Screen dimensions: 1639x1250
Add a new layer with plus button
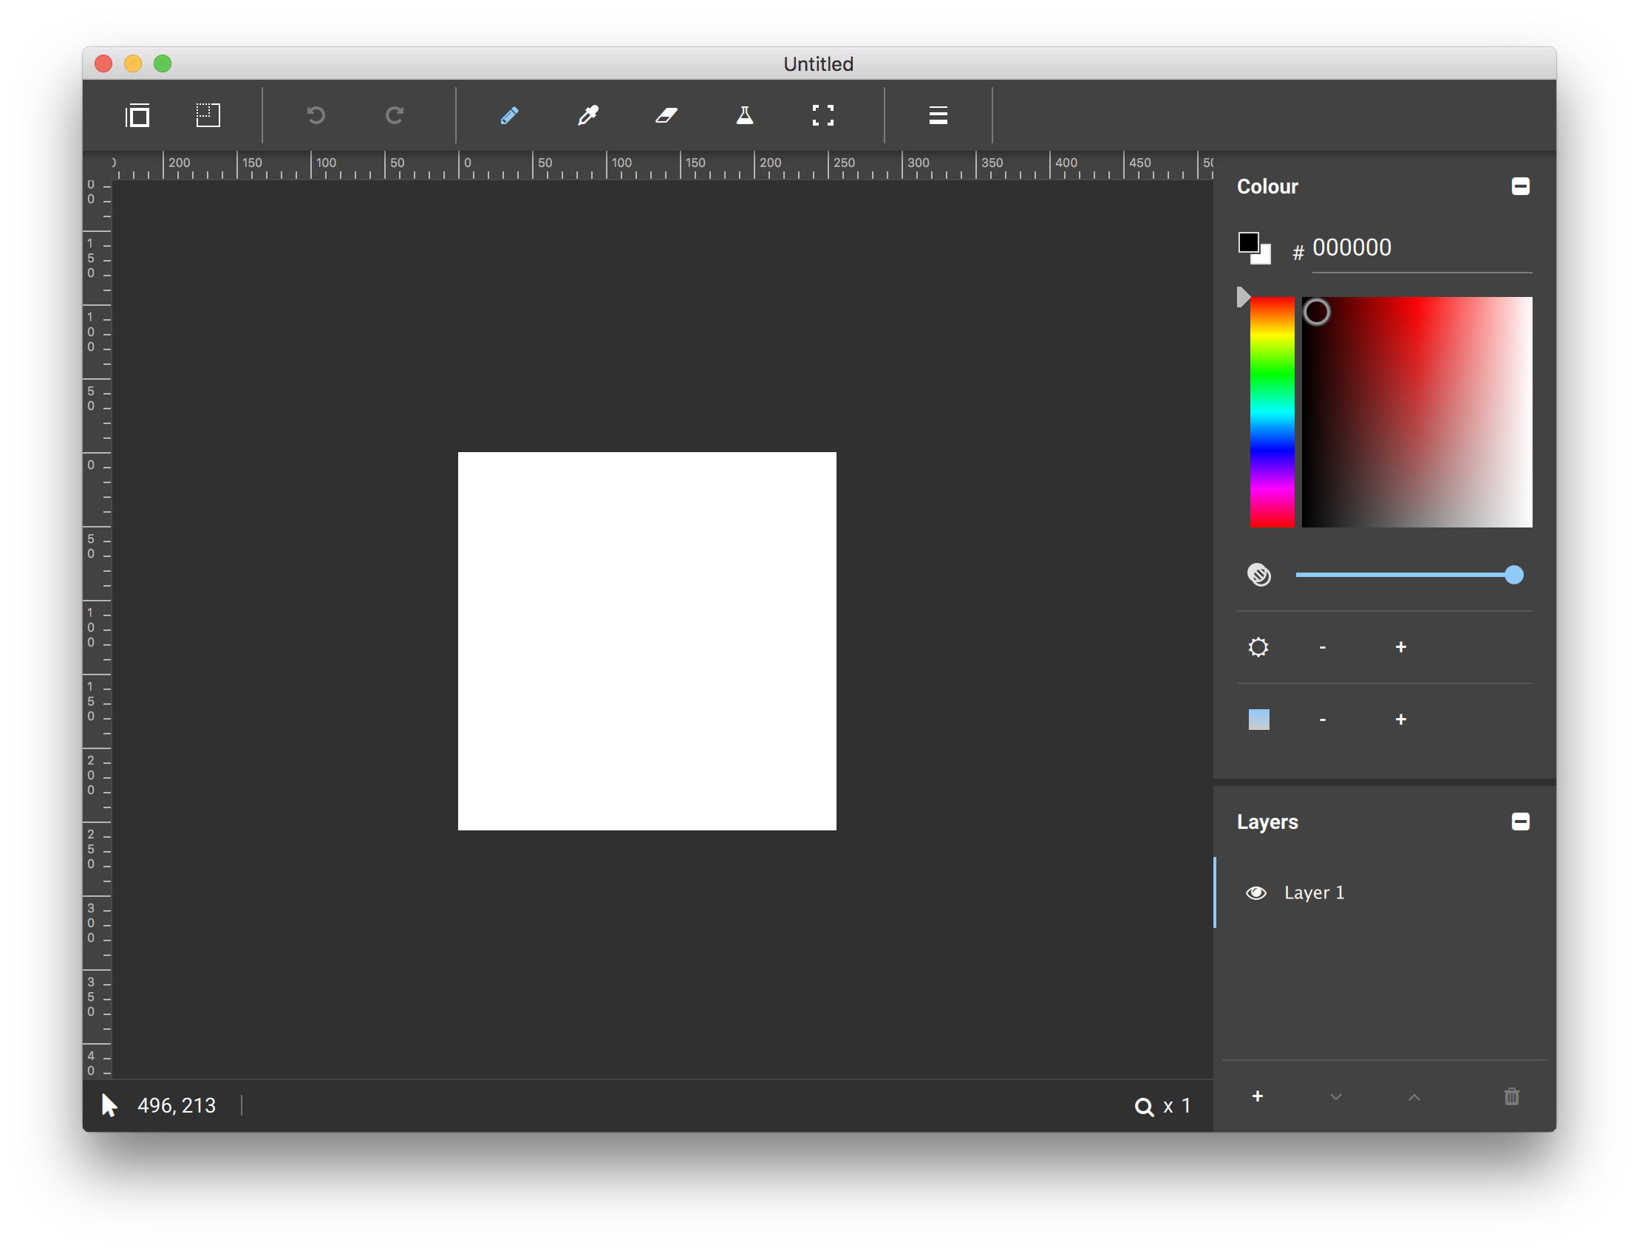coord(1257,1096)
